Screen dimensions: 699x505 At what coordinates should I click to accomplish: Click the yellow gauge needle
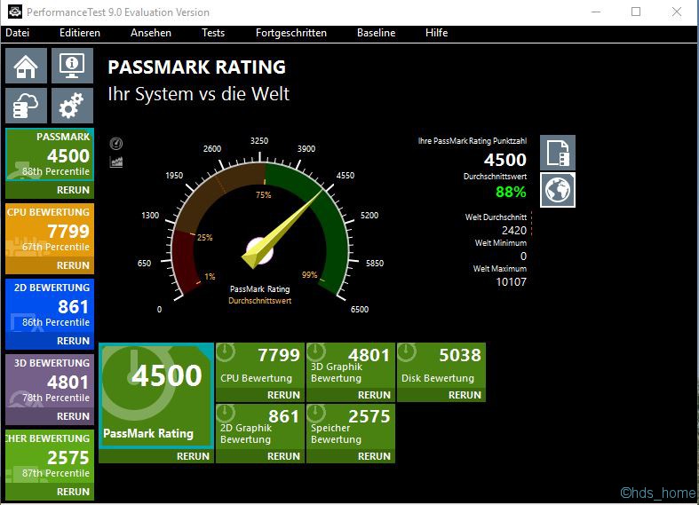pos(282,230)
